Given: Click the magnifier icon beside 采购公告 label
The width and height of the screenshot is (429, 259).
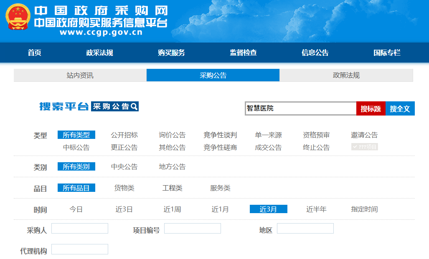Looking at the screenshot, I should [x=134, y=106].
